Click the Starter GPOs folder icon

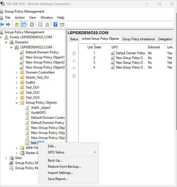(22, 153)
